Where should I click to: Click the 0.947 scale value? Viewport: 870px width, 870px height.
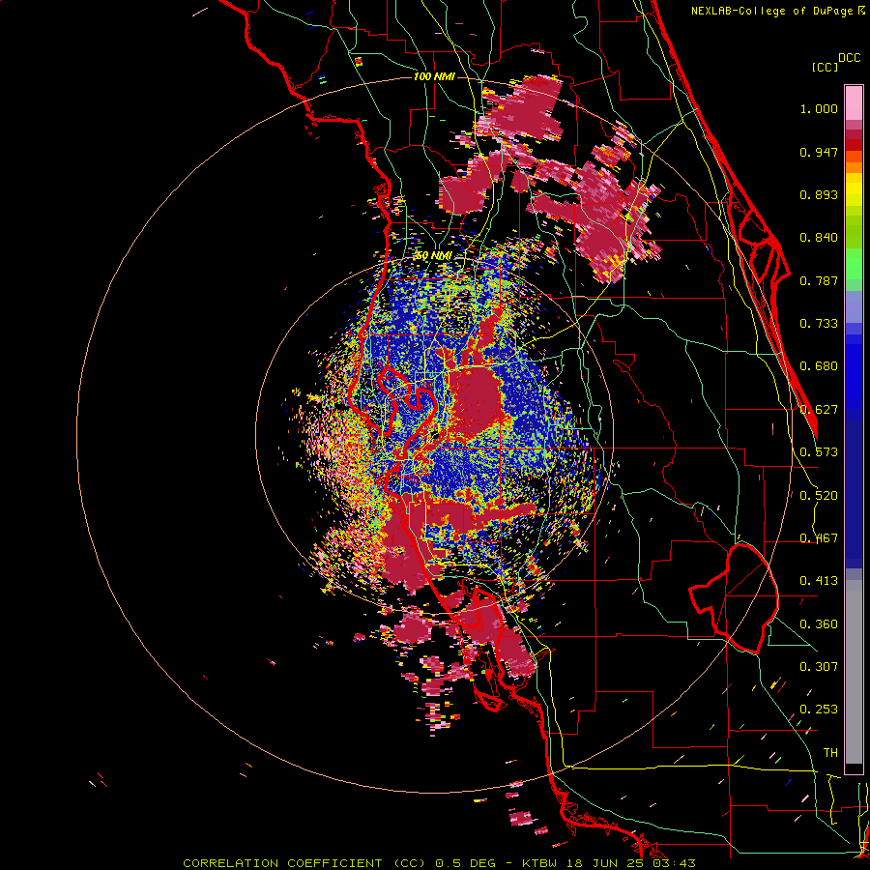(819, 152)
